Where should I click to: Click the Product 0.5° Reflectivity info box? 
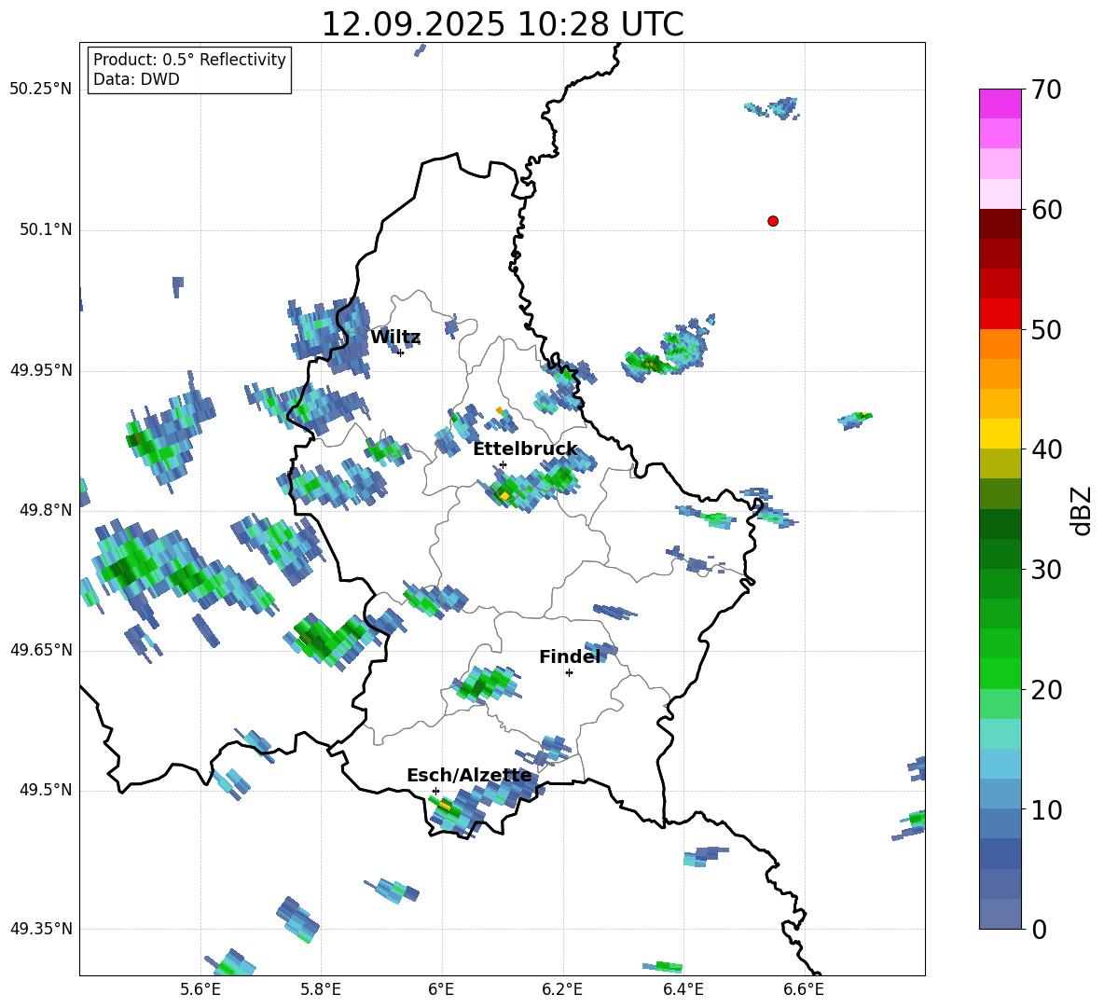coord(189,70)
